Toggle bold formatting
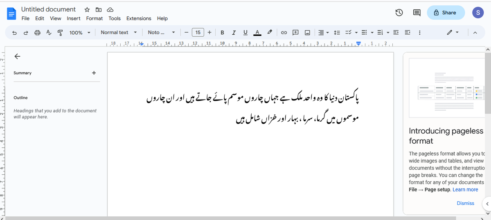 click(x=222, y=33)
